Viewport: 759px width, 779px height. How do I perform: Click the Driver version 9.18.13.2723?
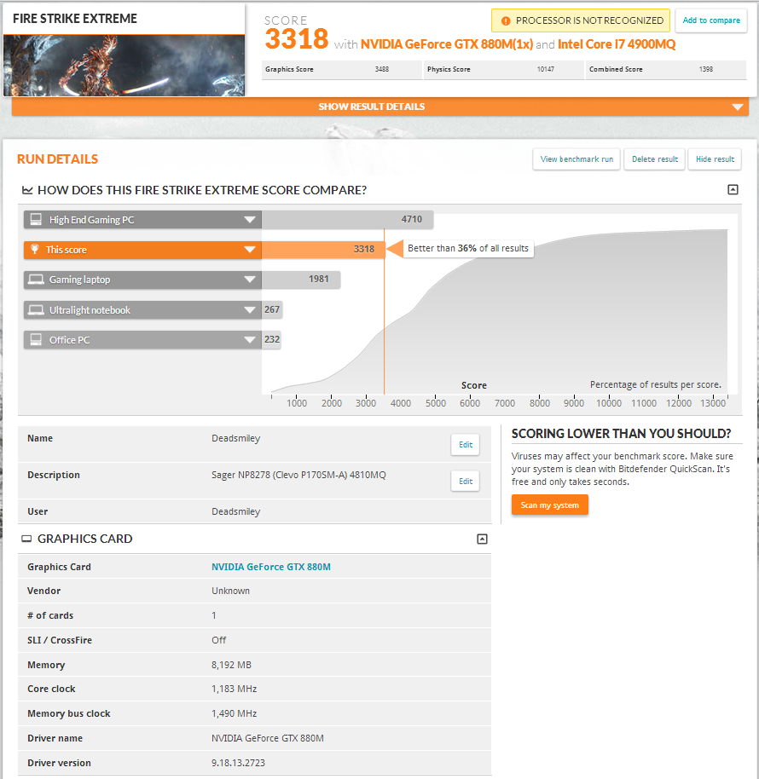pyautogui.click(x=238, y=763)
